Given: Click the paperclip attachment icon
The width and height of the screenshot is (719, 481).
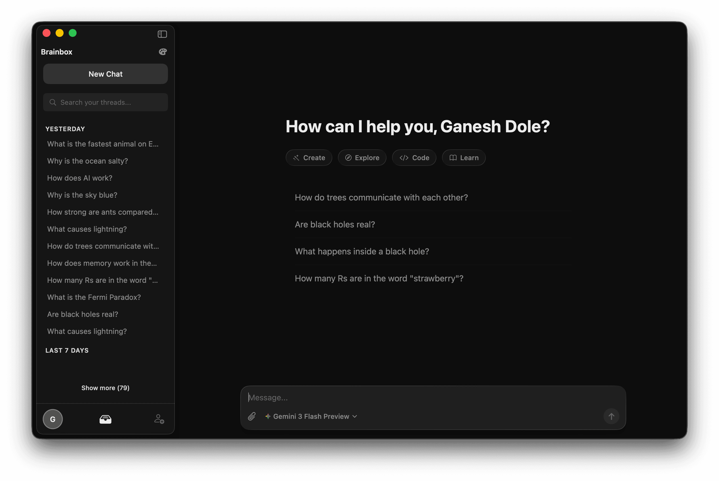Looking at the screenshot, I should coord(252,416).
